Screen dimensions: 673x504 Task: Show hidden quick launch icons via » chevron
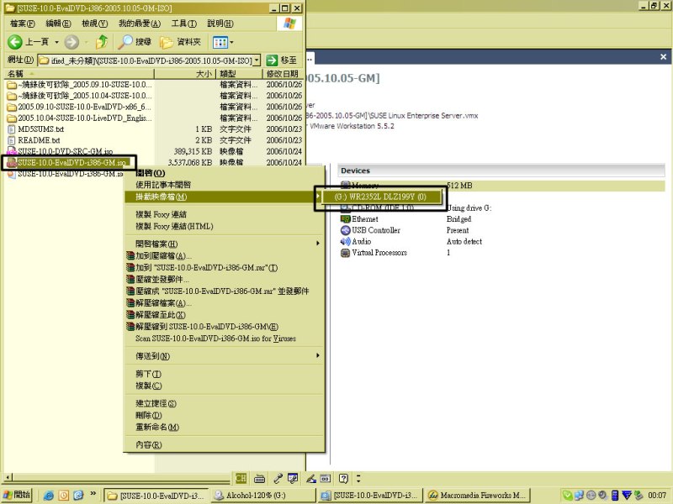pos(93,494)
